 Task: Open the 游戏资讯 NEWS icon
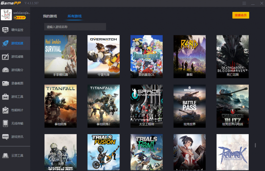(x=5, y=137)
